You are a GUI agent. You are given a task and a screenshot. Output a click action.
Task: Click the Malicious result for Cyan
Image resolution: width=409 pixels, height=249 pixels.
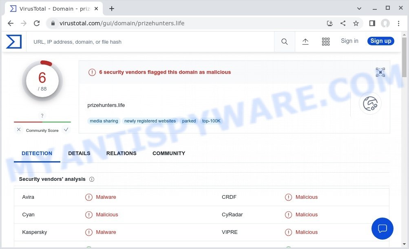tap(107, 215)
